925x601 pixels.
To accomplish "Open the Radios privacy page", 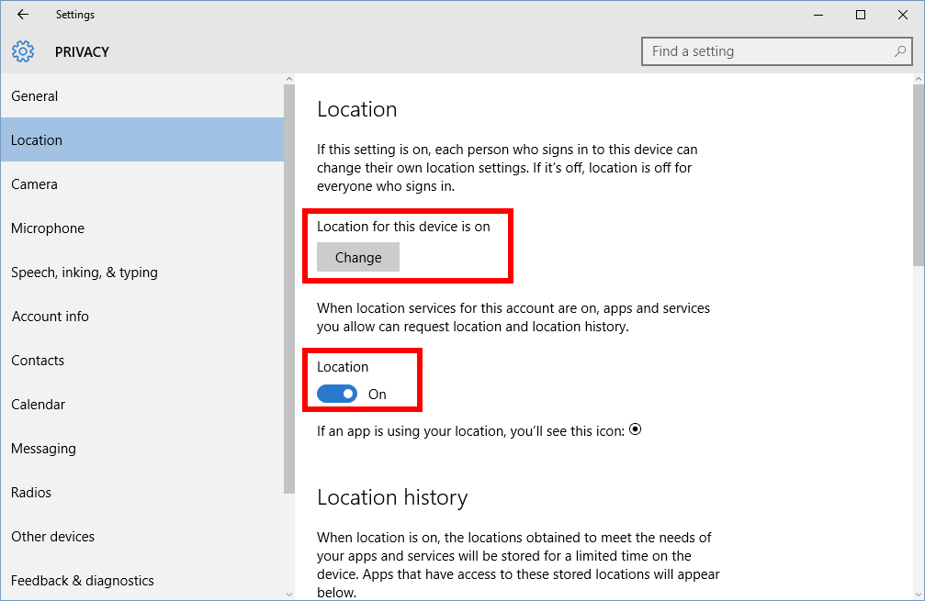I will click(31, 493).
